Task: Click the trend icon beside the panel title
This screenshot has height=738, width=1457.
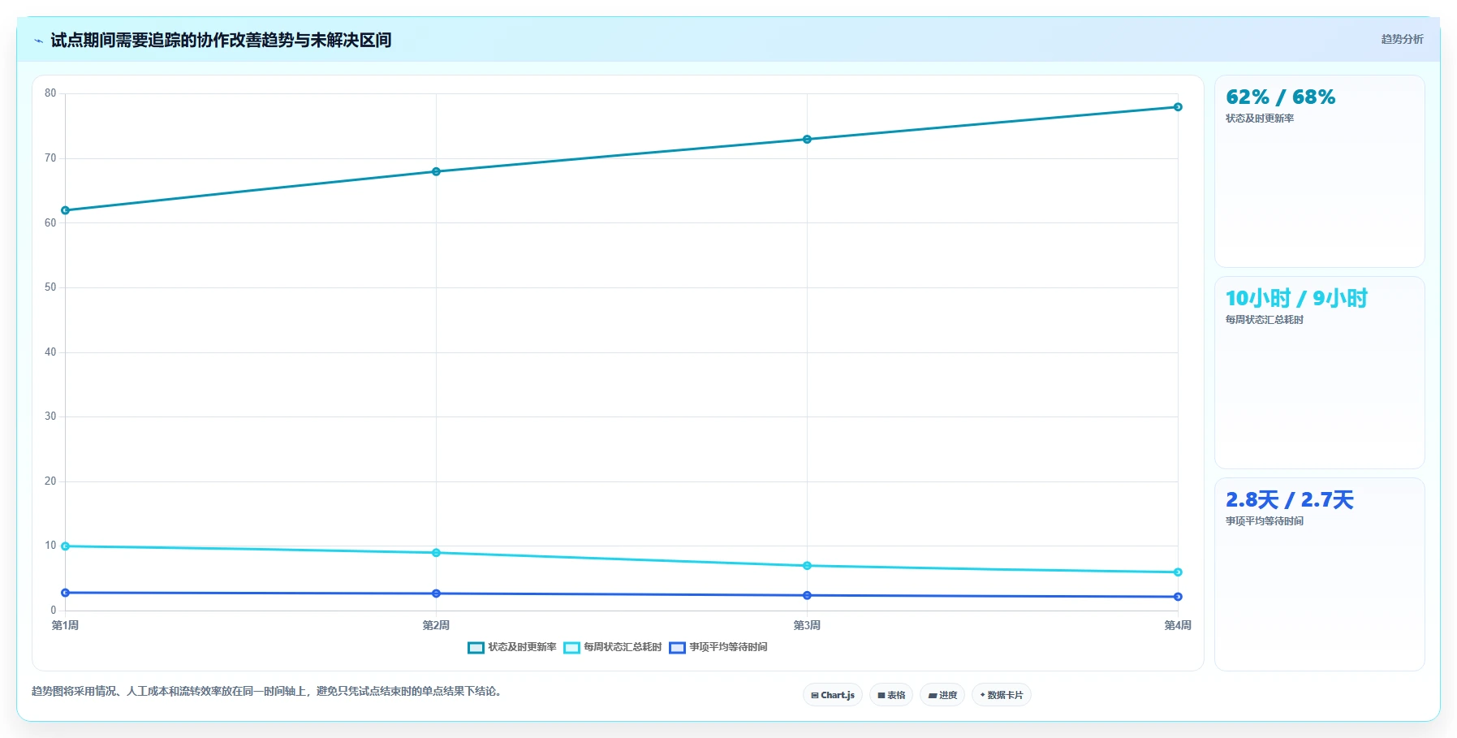Action: (38, 41)
